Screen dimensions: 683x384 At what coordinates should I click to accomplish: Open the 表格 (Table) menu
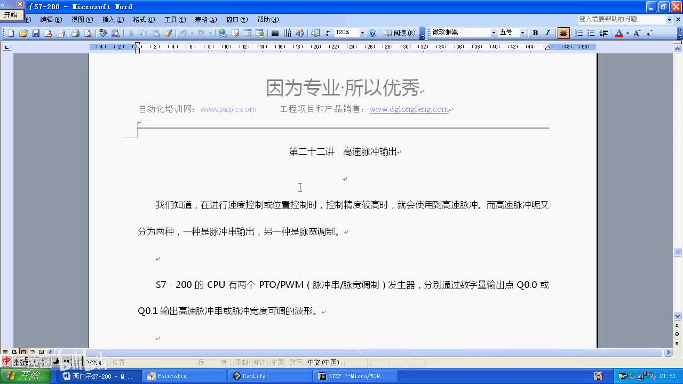[x=206, y=20]
